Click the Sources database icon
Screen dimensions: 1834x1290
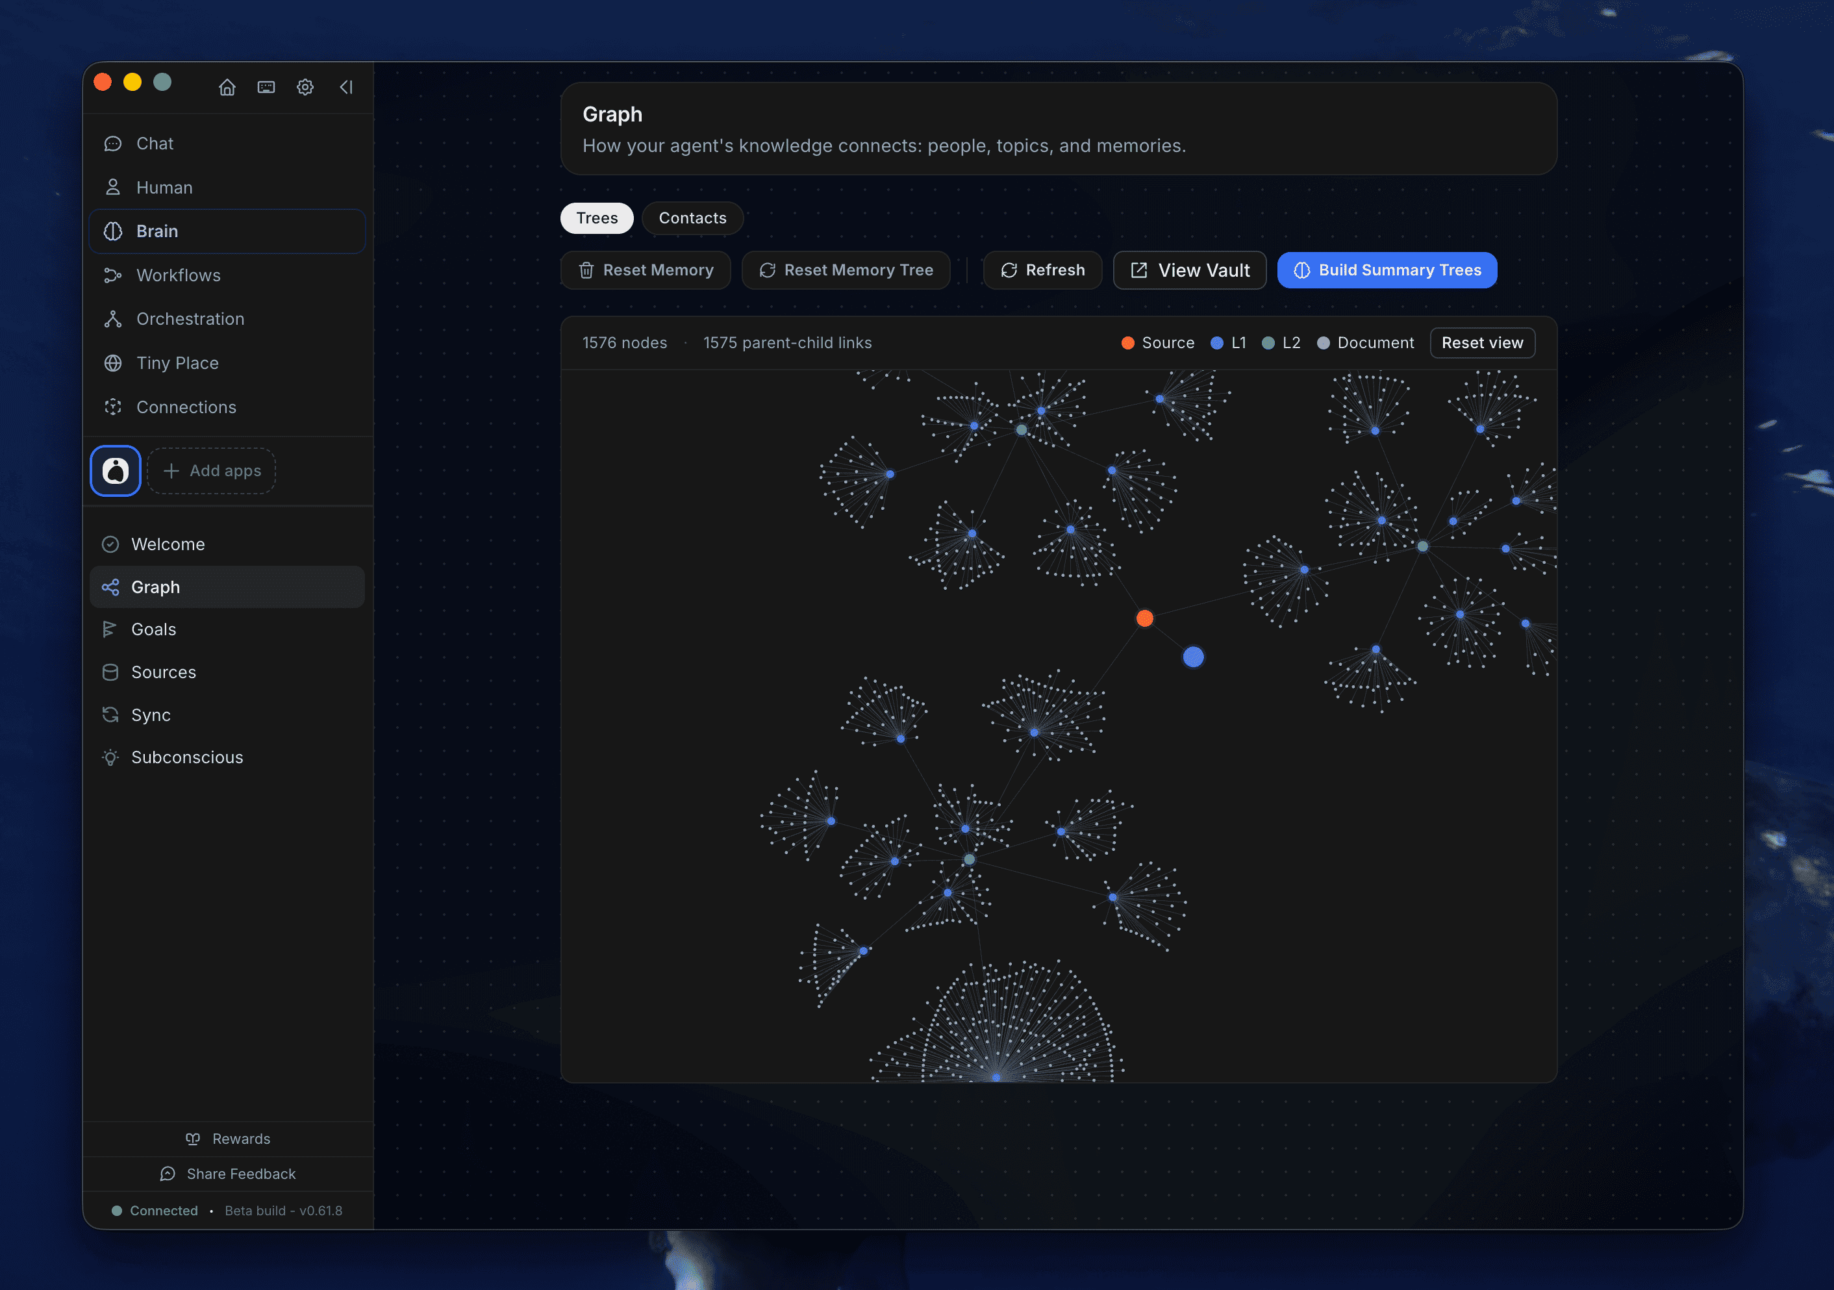(110, 672)
